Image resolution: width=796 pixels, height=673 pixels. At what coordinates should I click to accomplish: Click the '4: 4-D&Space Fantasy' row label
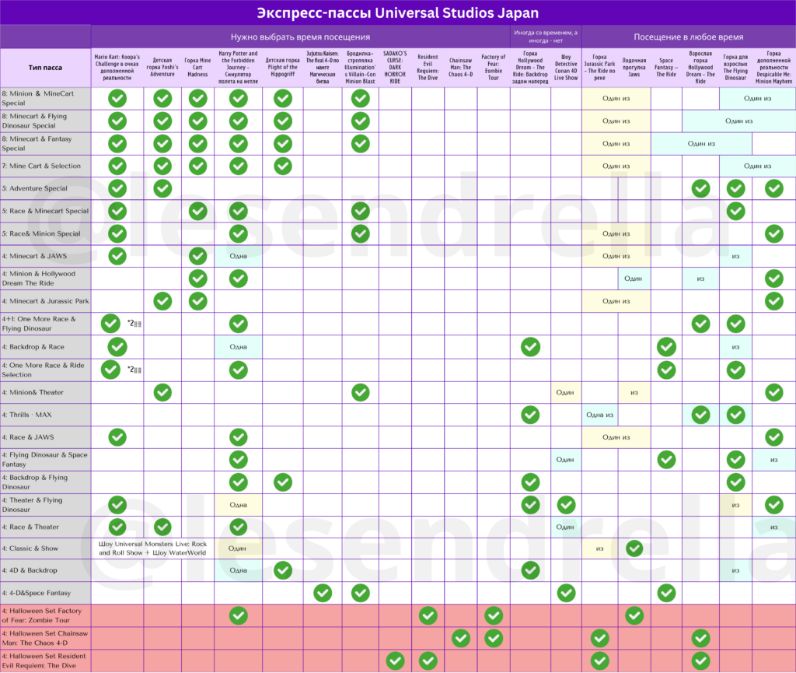pos(46,593)
